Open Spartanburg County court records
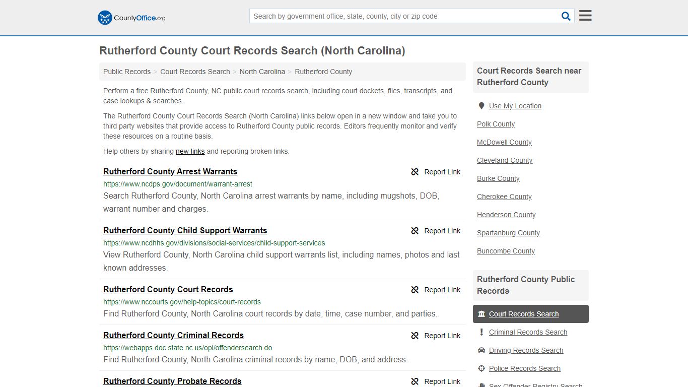Viewport: 688px width, 387px height. coord(508,233)
